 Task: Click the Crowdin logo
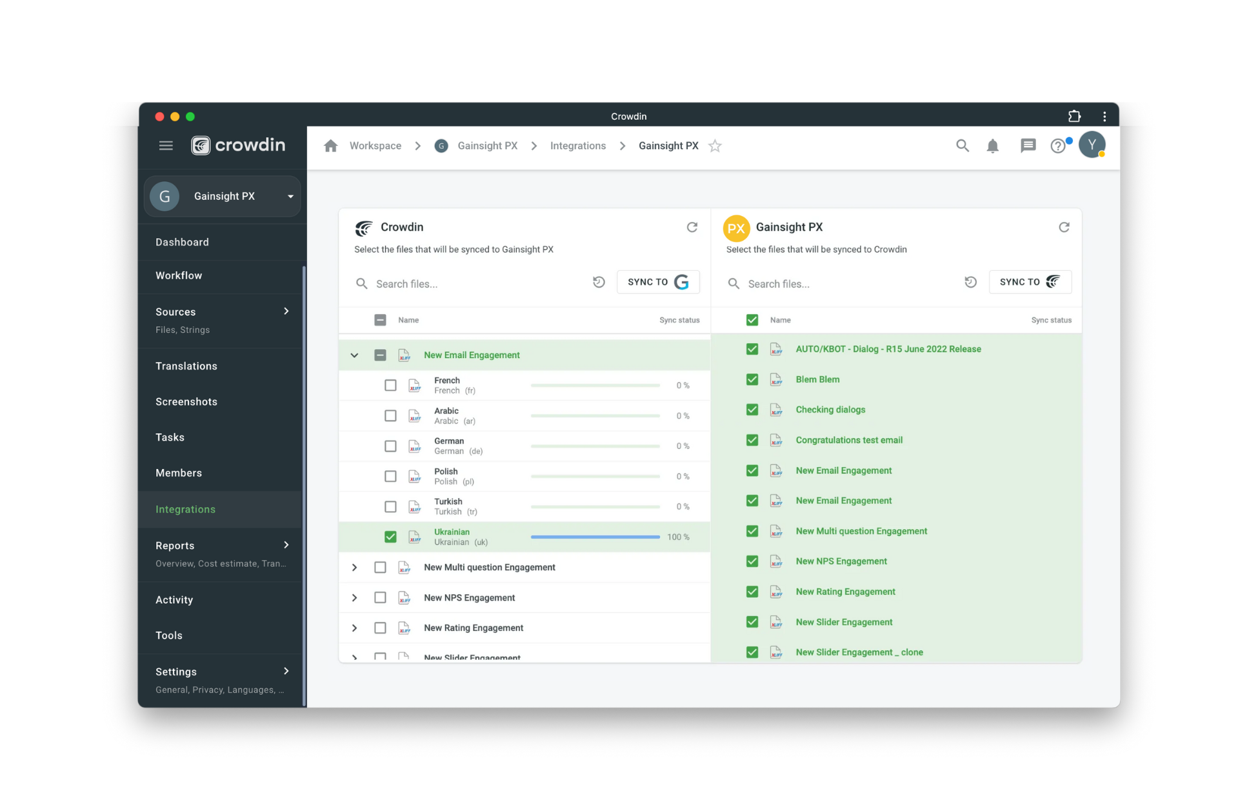238,145
